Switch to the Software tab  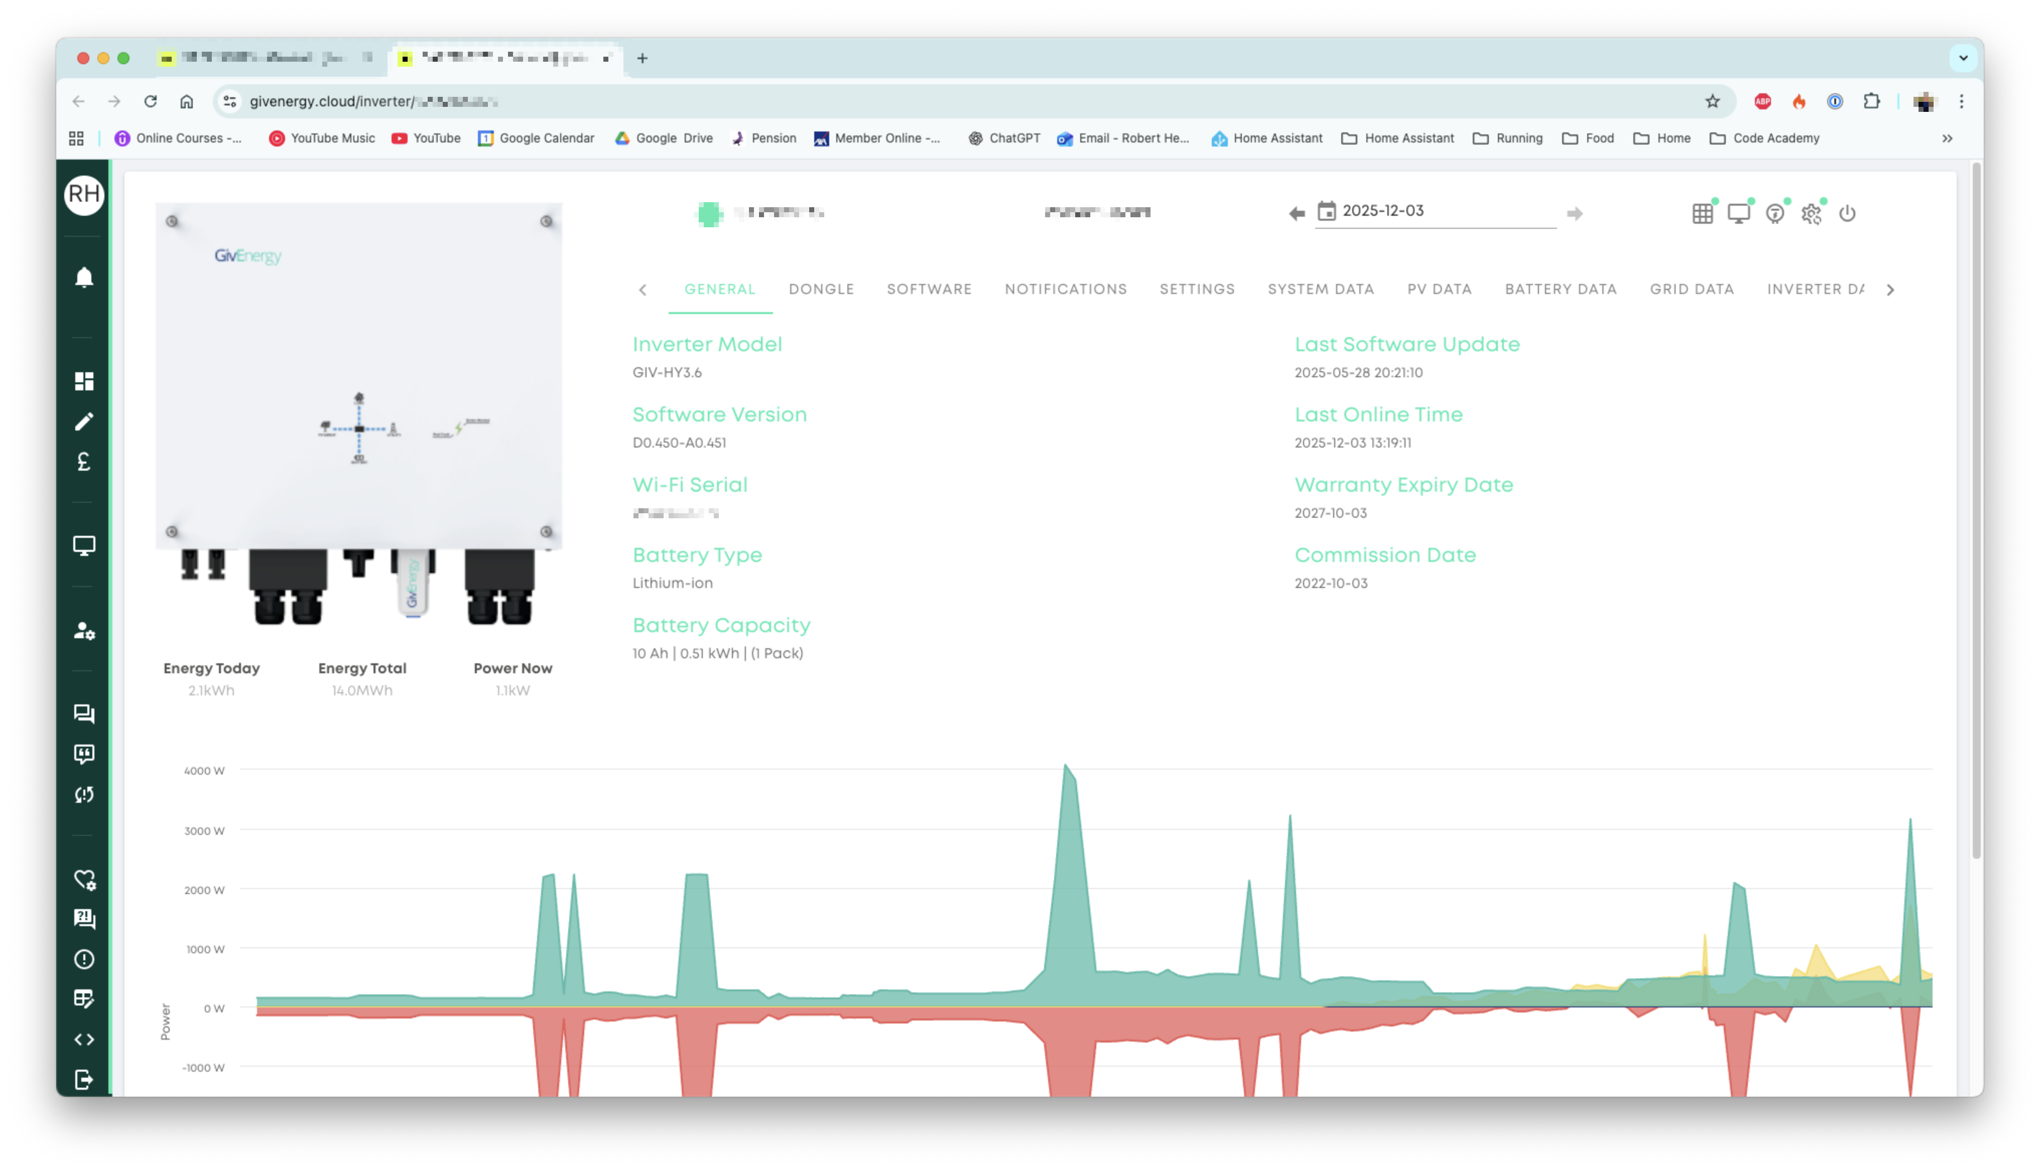pos(929,289)
